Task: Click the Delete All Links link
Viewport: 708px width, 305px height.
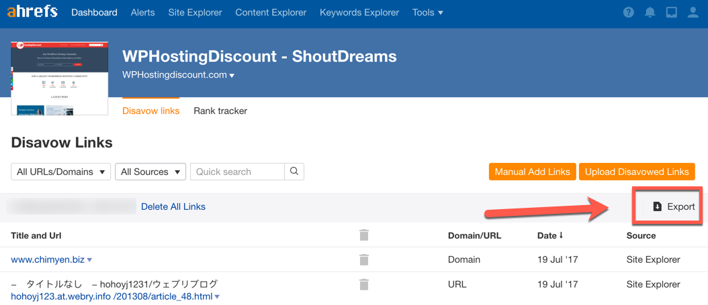Action: 173,206
